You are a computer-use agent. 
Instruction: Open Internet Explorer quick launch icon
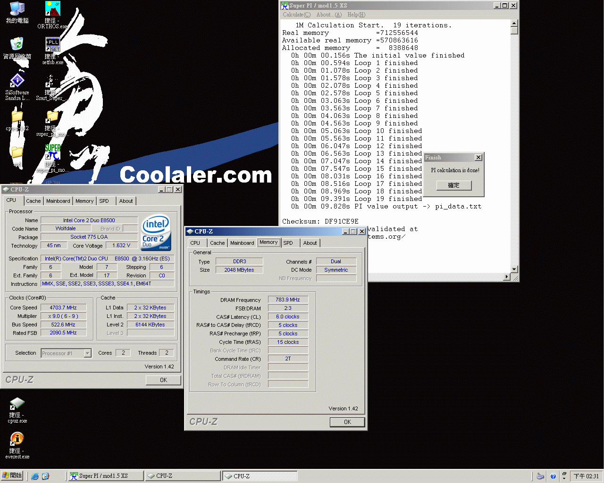[35, 476]
